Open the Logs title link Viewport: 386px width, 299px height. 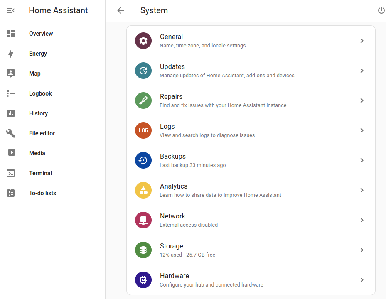(x=167, y=127)
